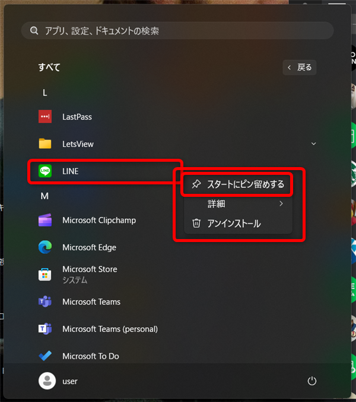Screen dimensions: 356x402
Task: Focus the アプリ、設定、ドキュメントの検索 box
Action: [x=177, y=31]
